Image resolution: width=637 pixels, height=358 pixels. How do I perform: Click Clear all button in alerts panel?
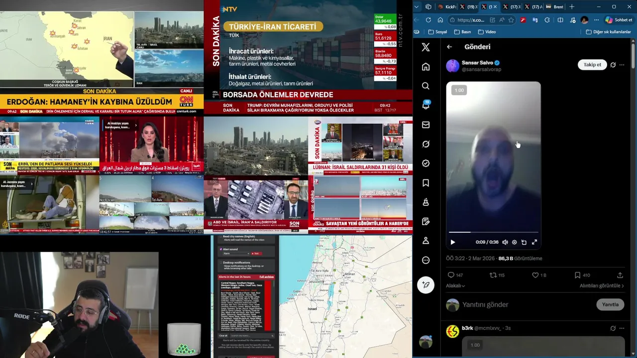tap(223, 336)
